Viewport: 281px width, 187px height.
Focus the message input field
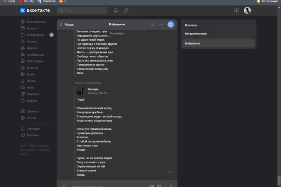[x=117, y=185]
